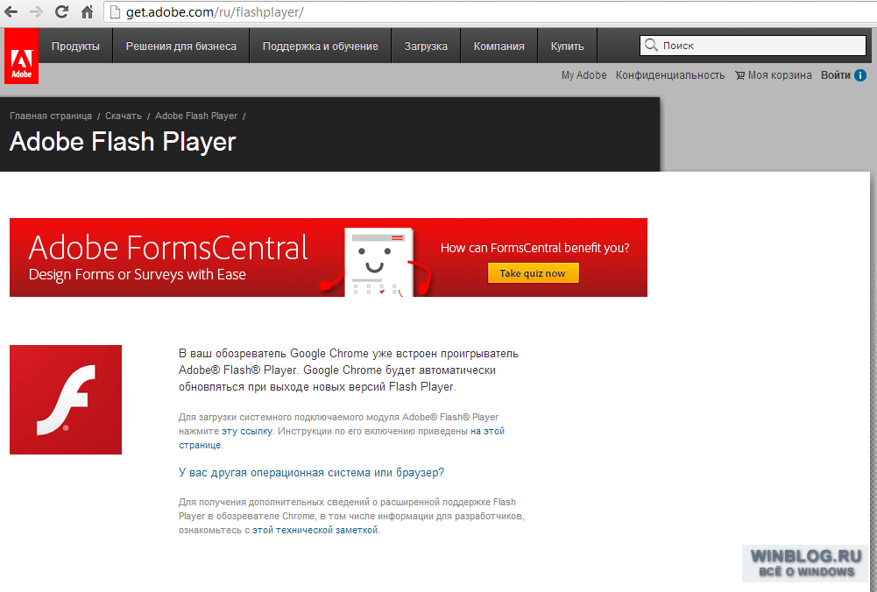Image resolution: width=877 pixels, height=592 pixels.
Task: Open the Моя корзина link
Action: coord(780,75)
